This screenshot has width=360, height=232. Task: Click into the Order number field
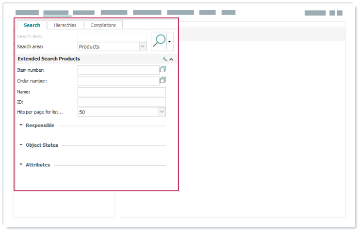118,81
